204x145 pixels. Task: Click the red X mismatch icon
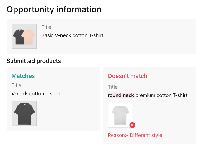coord(132,125)
